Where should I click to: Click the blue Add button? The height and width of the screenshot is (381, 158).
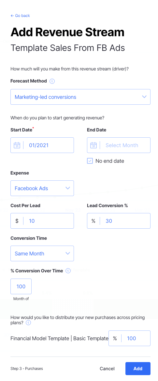[138, 369]
